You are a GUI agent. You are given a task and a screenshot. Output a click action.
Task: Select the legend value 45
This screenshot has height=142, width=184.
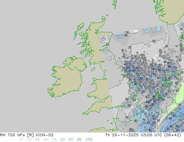tap(37, 140)
